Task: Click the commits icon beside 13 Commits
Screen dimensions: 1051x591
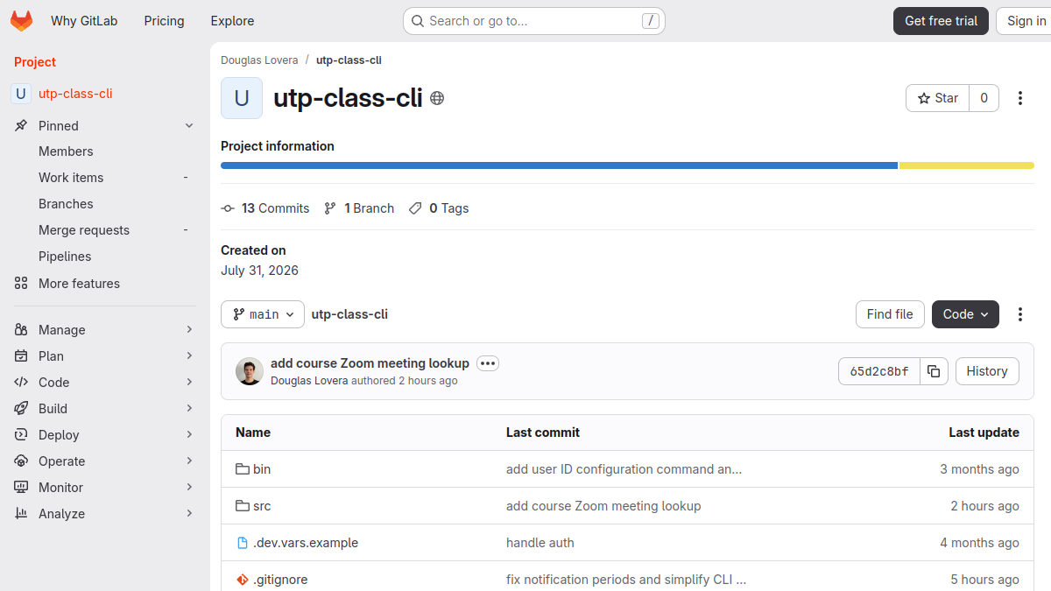Action: coord(228,208)
